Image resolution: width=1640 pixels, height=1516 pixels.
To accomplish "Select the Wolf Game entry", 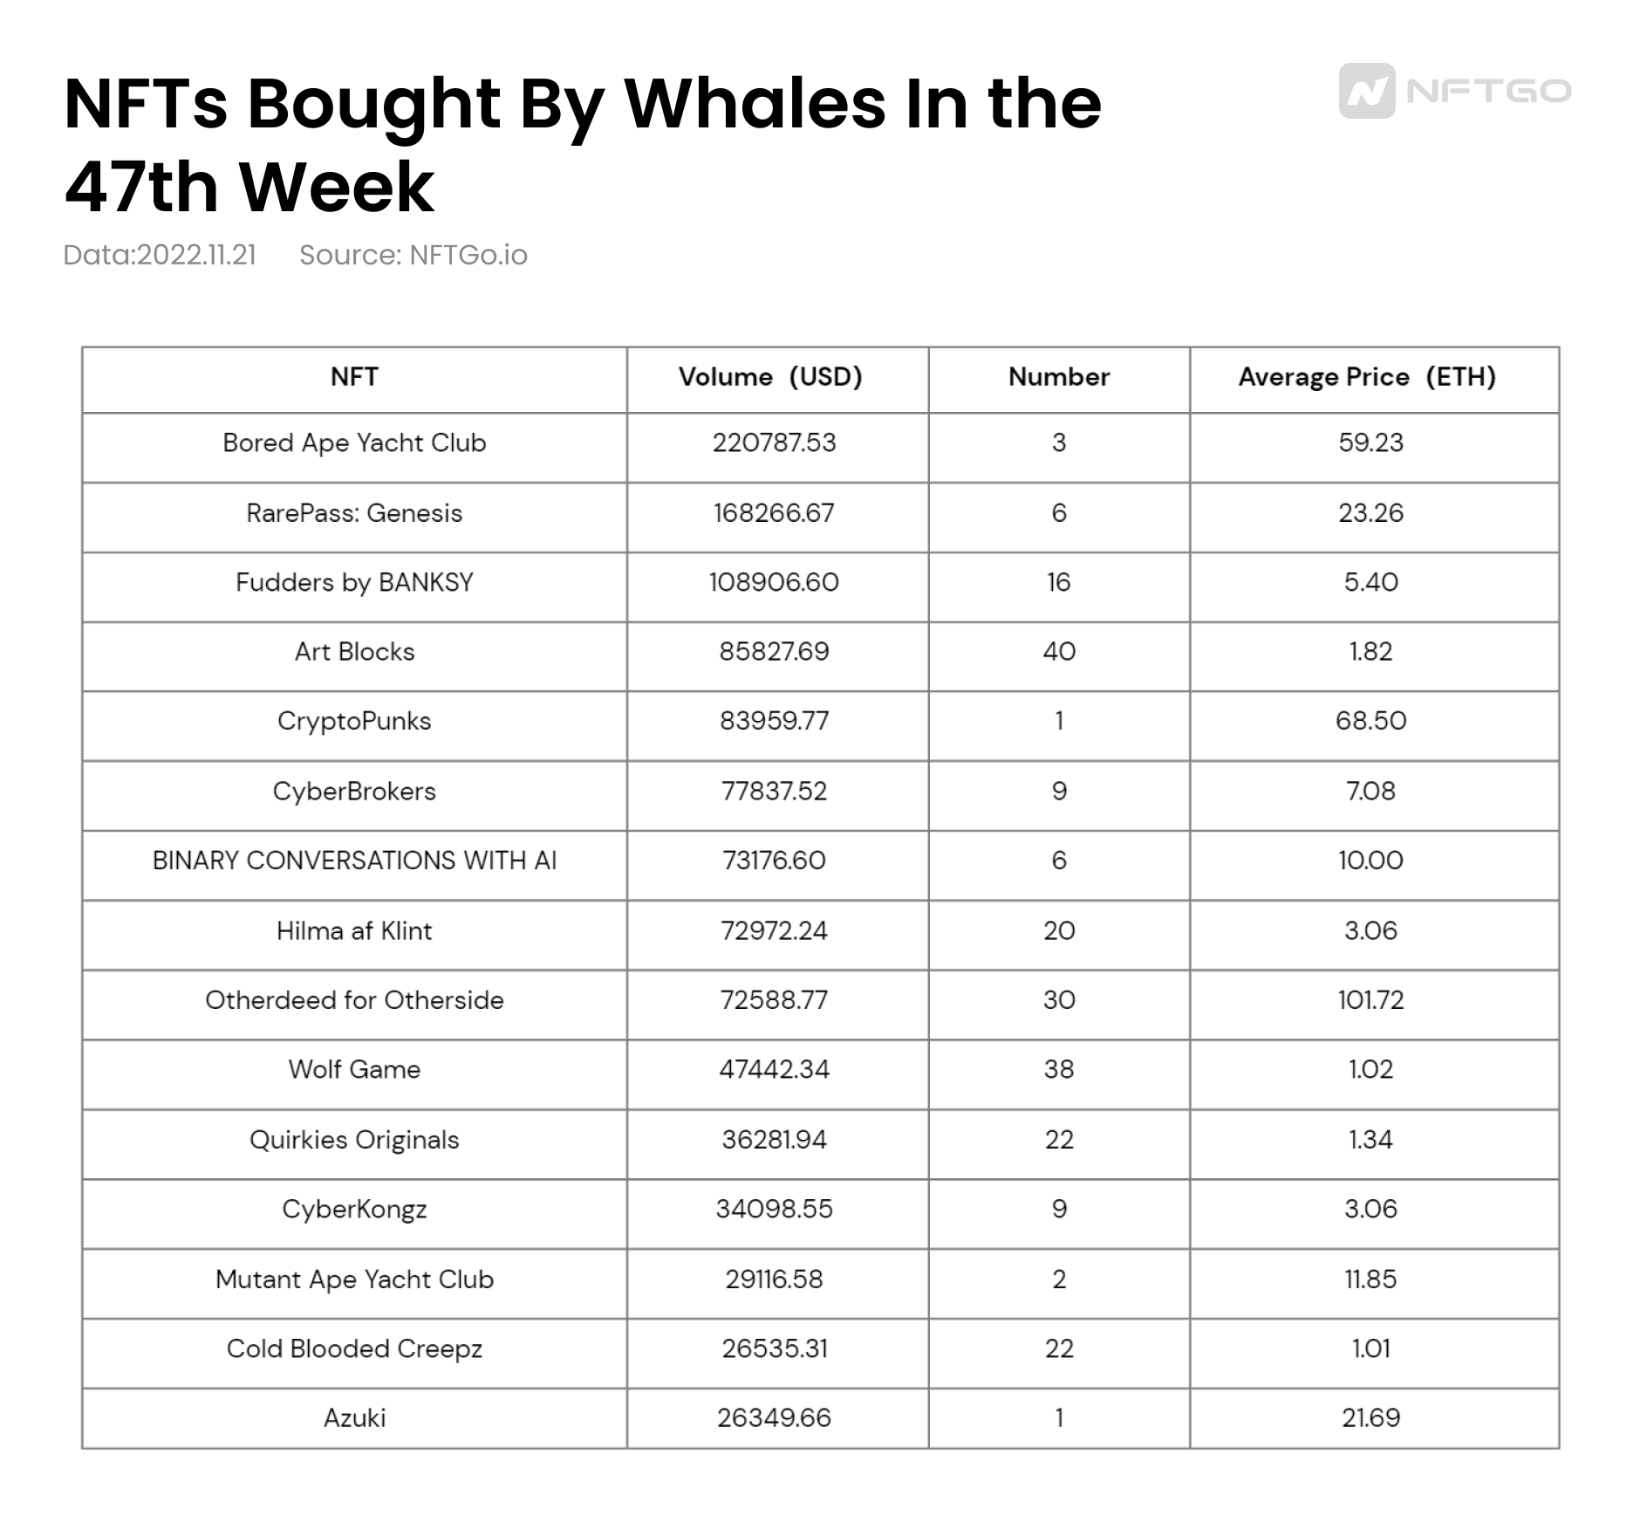I will (354, 1070).
